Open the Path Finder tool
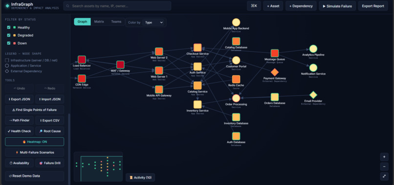 (x=19, y=121)
